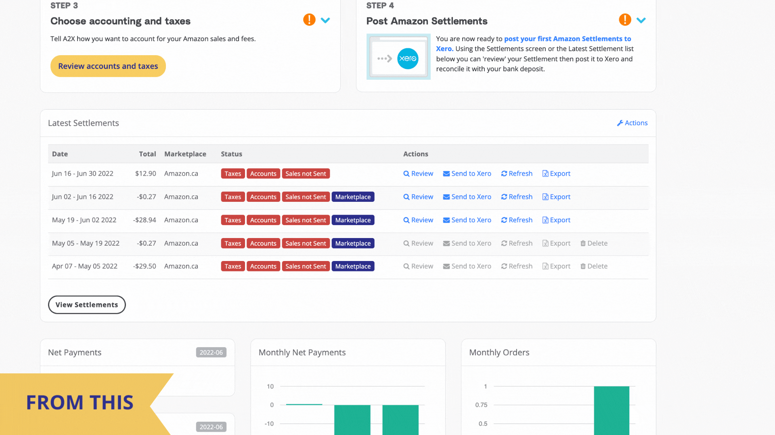Viewport: 775px width, 435px height.
Task: Click Amazon.ca in the Jun 16 - Jun 30 row
Action: (181, 174)
